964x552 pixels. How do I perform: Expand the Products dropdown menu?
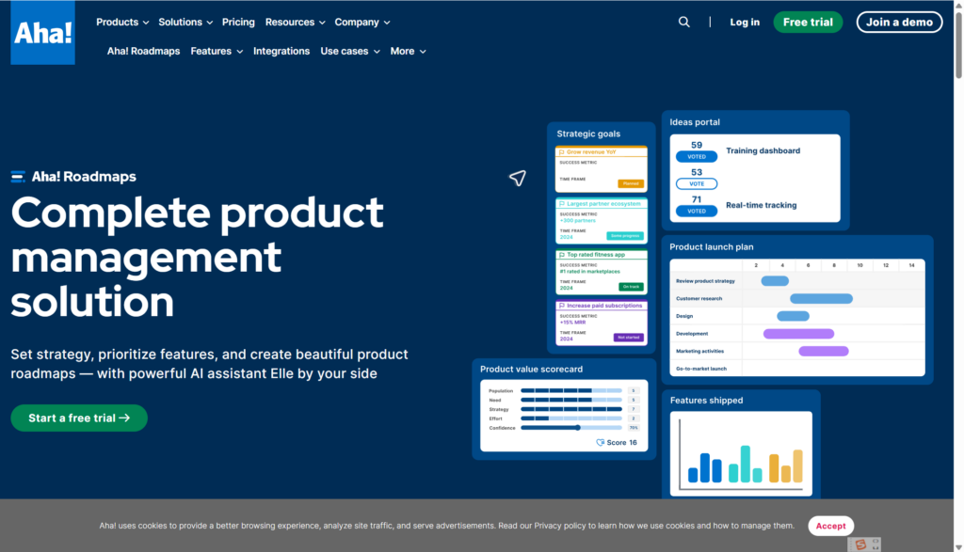coord(122,23)
